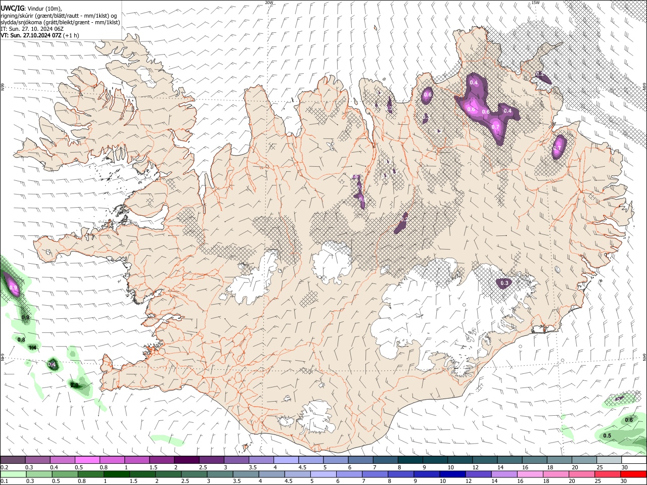
Task: Click the '0.6' value in southeast sea green patch
Action: 629,420
